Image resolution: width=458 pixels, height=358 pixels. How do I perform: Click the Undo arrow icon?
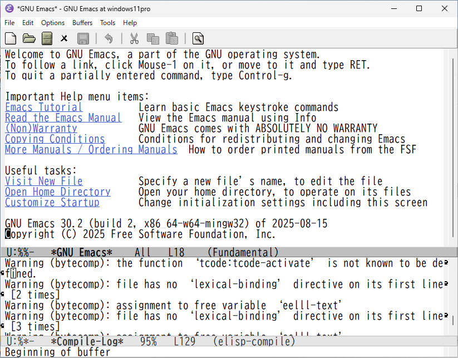(109, 38)
